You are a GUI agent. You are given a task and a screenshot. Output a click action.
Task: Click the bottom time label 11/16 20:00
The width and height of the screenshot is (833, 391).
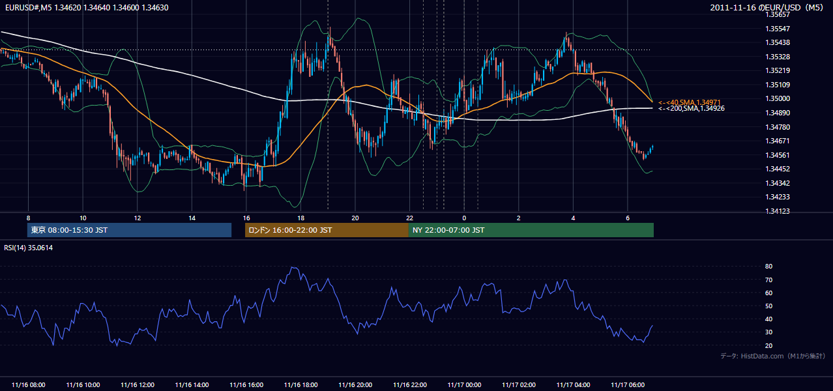click(x=355, y=385)
